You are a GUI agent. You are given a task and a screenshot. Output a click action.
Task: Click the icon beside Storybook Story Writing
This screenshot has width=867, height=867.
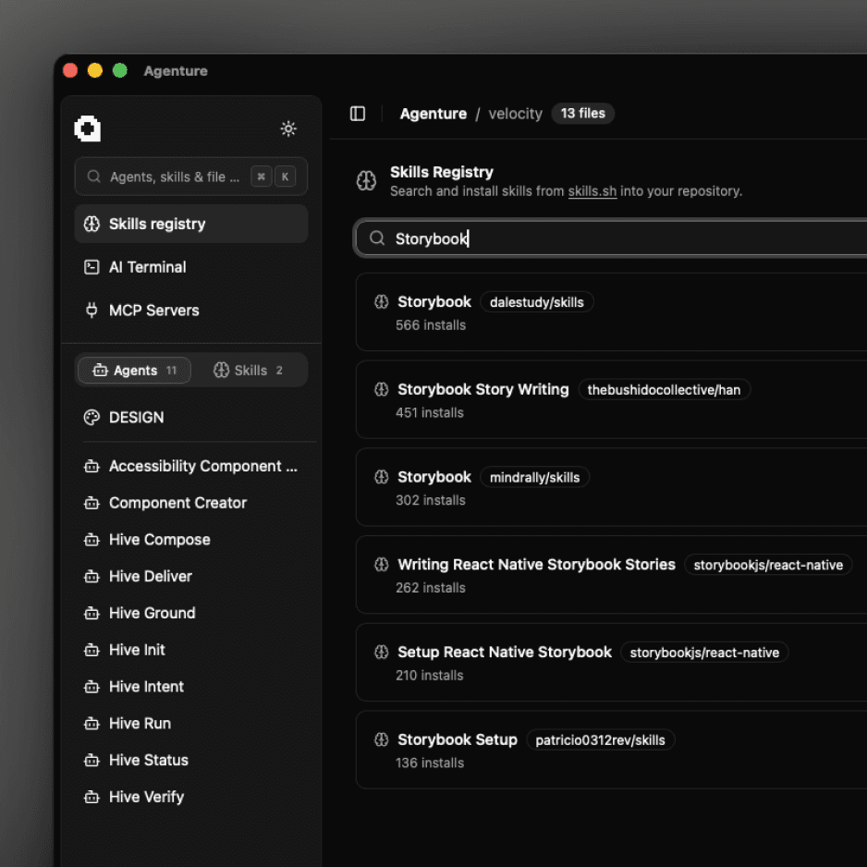pyautogui.click(x=382, y=389)
